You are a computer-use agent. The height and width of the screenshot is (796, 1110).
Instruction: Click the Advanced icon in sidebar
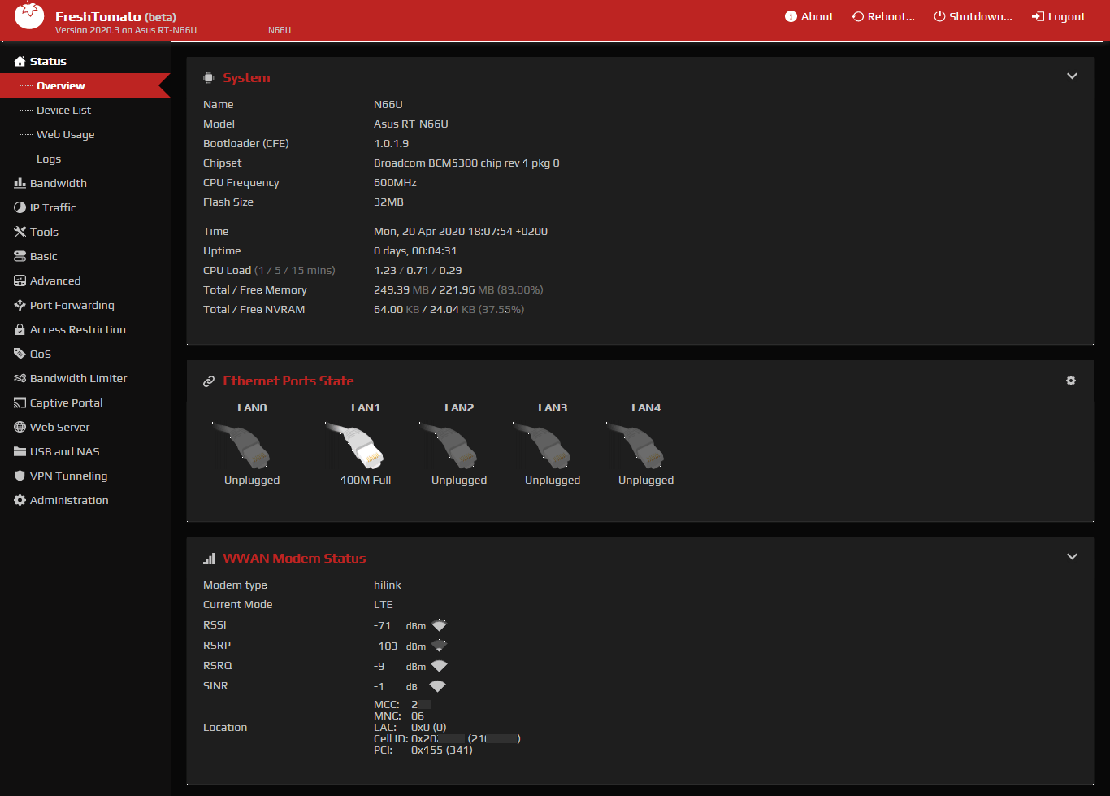(20, 281)
